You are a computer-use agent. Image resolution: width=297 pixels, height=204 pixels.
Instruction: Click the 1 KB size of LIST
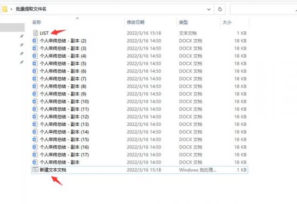pos(242,33)
